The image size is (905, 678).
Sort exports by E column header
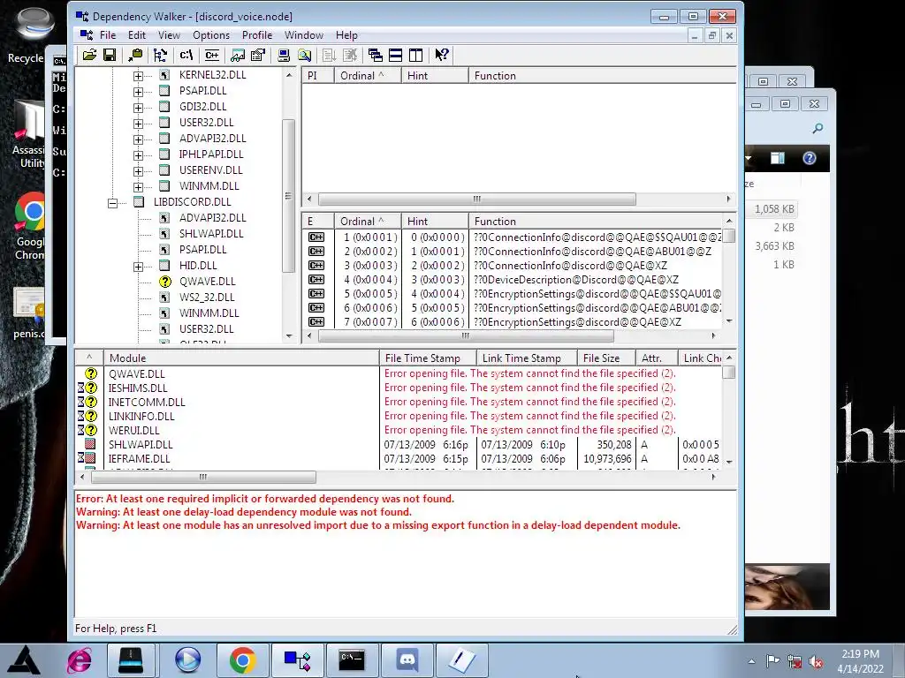(318, 222)
